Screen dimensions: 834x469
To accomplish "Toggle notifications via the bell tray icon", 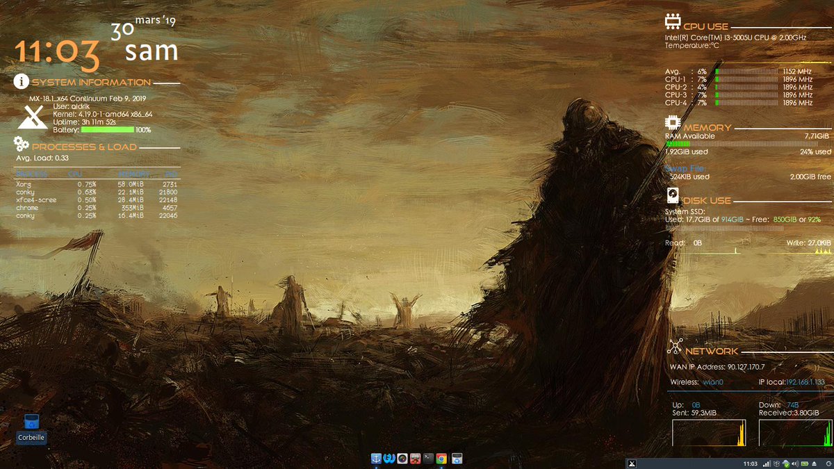I will pos(776,463).
